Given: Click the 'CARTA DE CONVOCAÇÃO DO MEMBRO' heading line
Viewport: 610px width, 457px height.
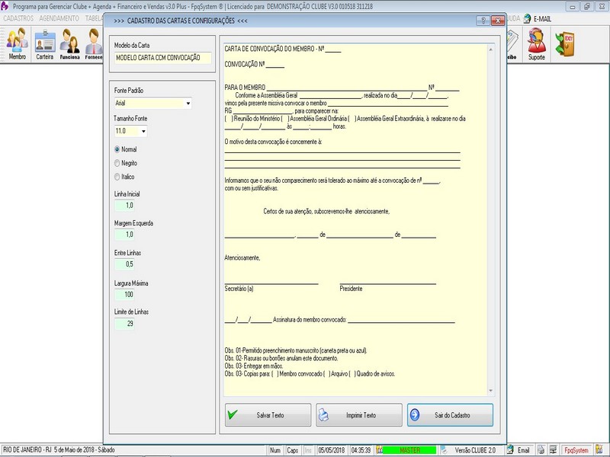Looking at the screenshot, I should [283, 49].
